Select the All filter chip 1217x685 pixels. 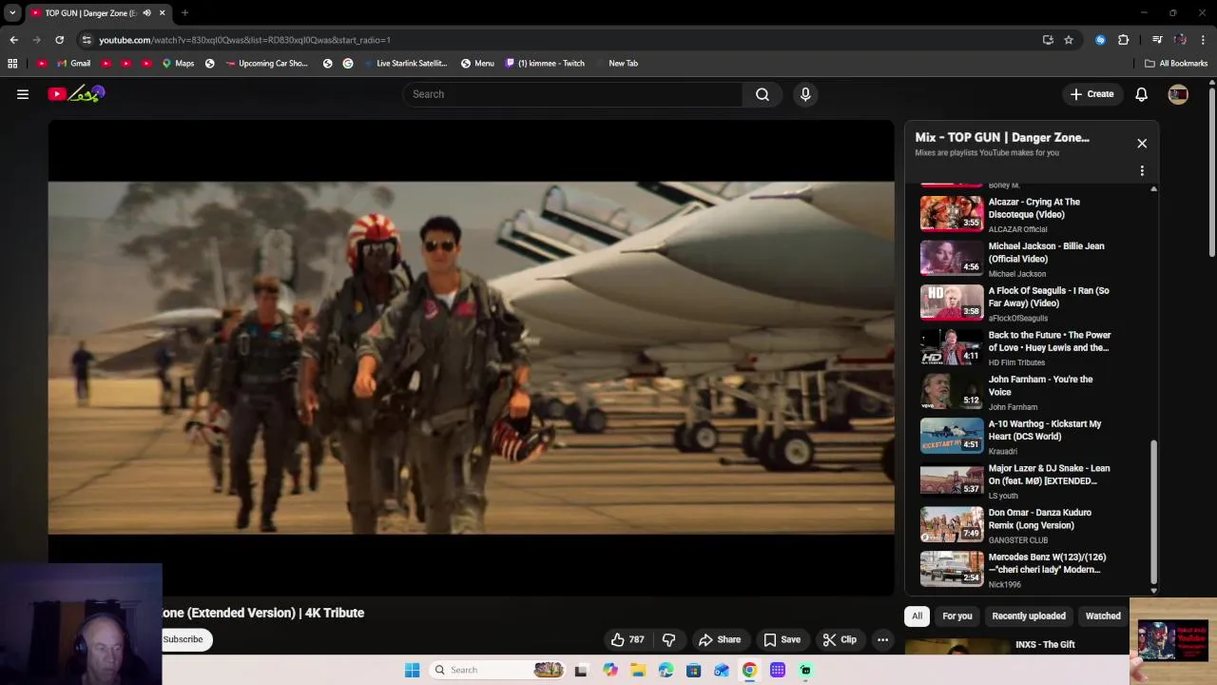click(x=917, y=616)
